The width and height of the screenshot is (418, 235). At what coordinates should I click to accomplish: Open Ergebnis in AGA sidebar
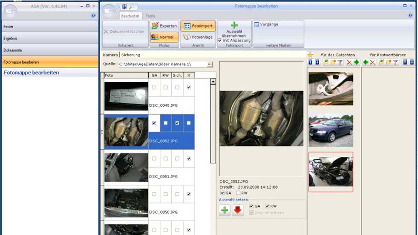50,38
